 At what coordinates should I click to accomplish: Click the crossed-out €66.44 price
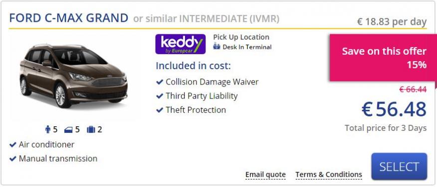413,90
